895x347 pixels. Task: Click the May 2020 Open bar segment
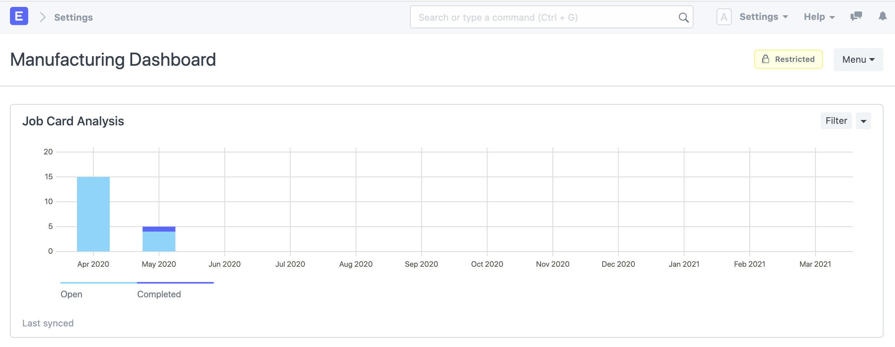coord(159,242)
